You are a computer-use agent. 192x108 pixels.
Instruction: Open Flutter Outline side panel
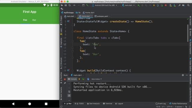tap(190, 64)
